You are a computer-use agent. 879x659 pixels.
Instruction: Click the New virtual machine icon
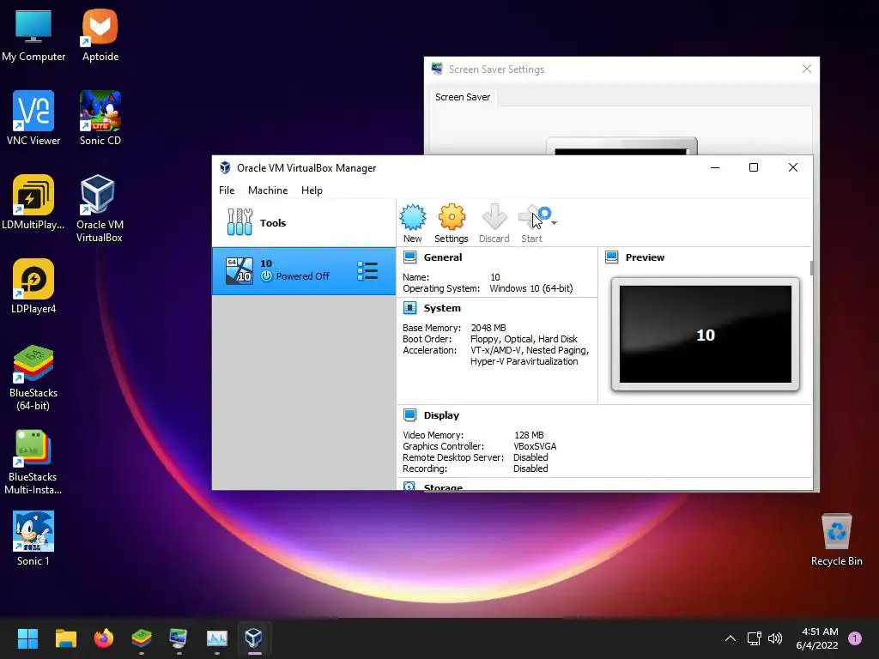click(413, 217)
